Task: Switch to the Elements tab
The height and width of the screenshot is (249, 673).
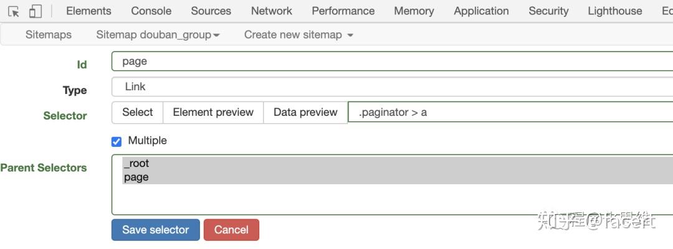Action: [x=88, y=11]
